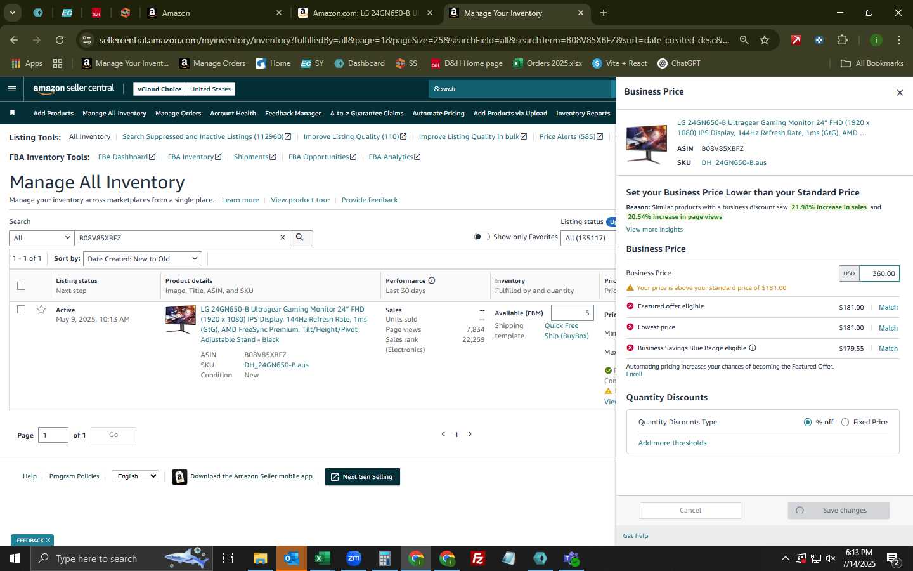Screen dimensions: 913x571
Task: Open File Explorer from the taskbar
Action: [261, 558]
